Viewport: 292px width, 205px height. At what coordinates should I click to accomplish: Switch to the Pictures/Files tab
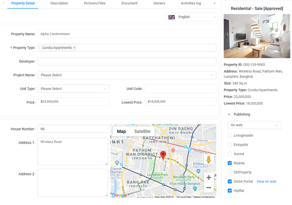coord(95,3)
